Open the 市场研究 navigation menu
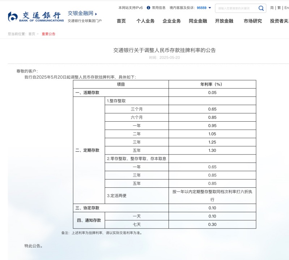Image resolution: width=289 pixels, height=260 pixels. [x=253, y=21]
